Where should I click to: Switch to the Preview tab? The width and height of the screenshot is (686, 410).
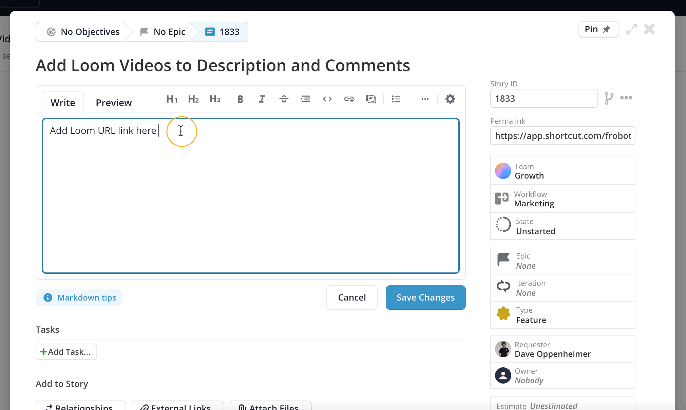[114, 102]
